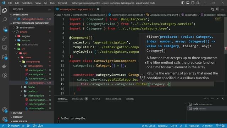Open launch profile dropdown beside new terminal
The image size is (227, 128).
pyautogui.click(x=208, y=99)
